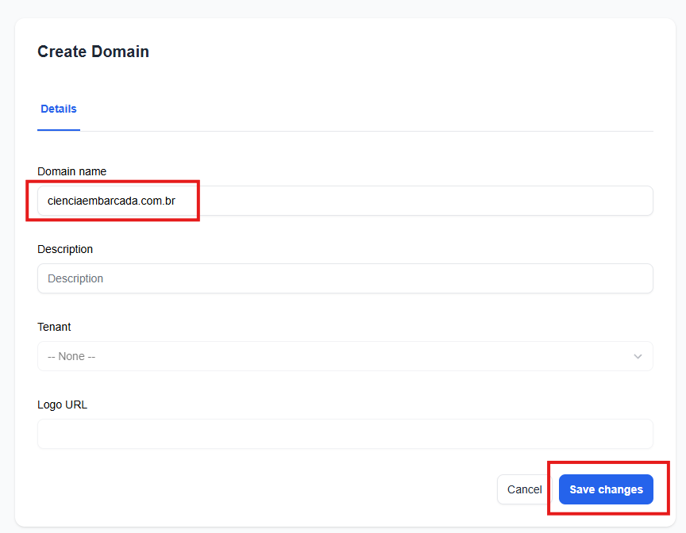The height and width of the screenshot is (533, 686).
Task: Click blank area left of Cancel button
Action: pyautogui.click(x=318, y=489)
